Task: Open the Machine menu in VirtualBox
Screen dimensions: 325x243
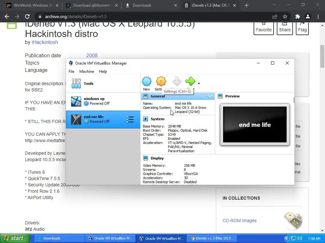Action: click(x=87, y=71)
